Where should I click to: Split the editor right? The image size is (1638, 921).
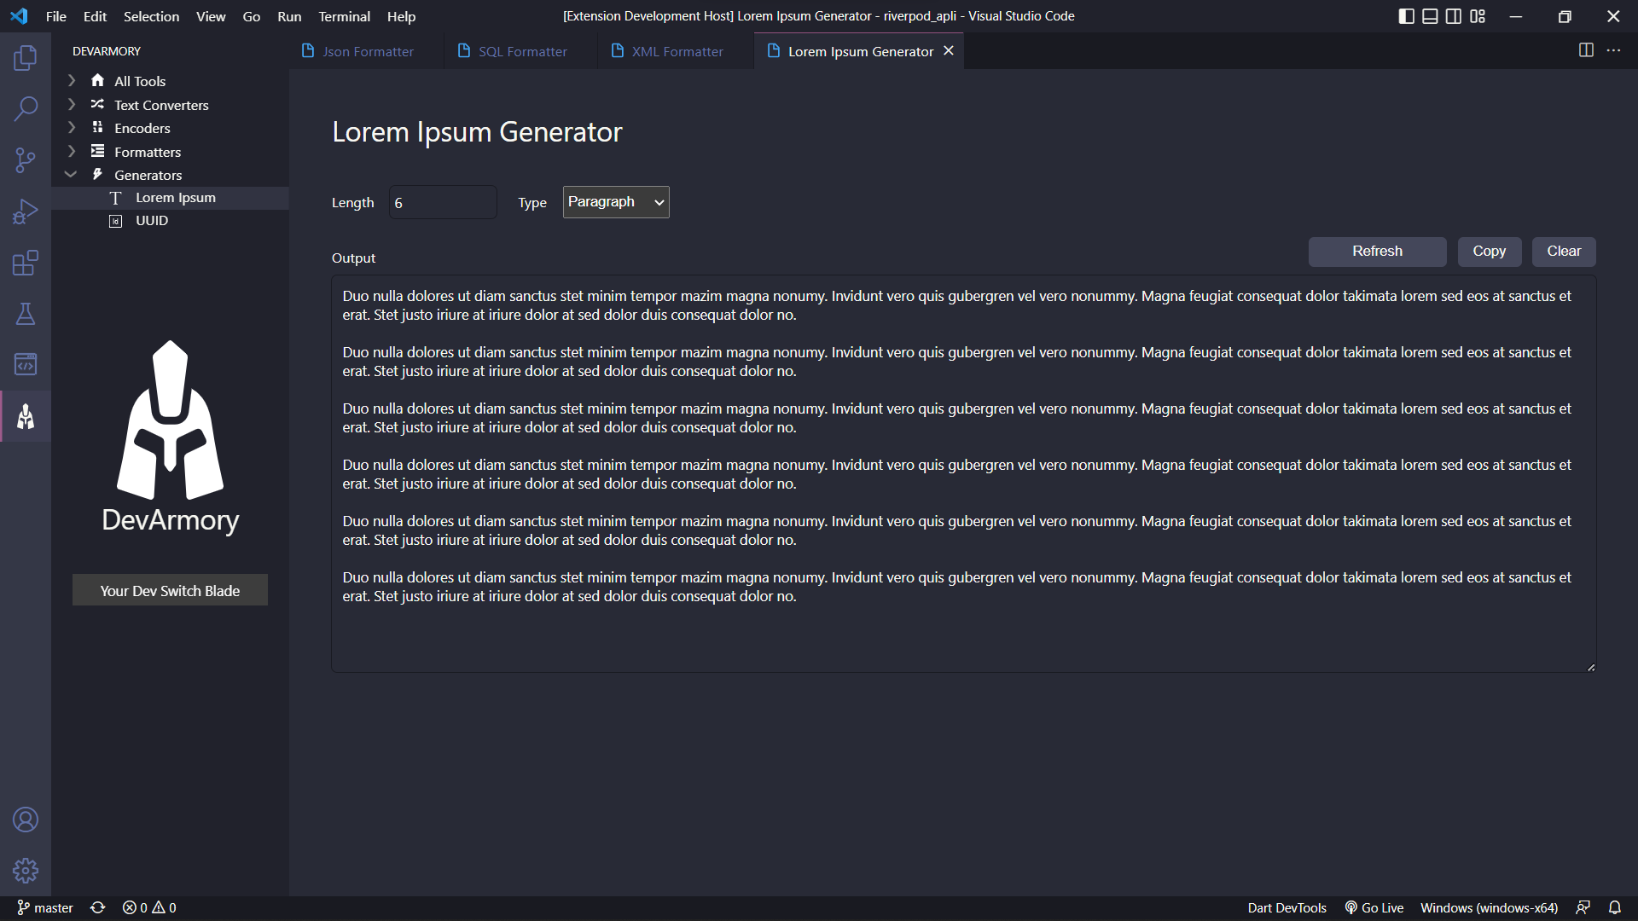(x=1586, y=50)
